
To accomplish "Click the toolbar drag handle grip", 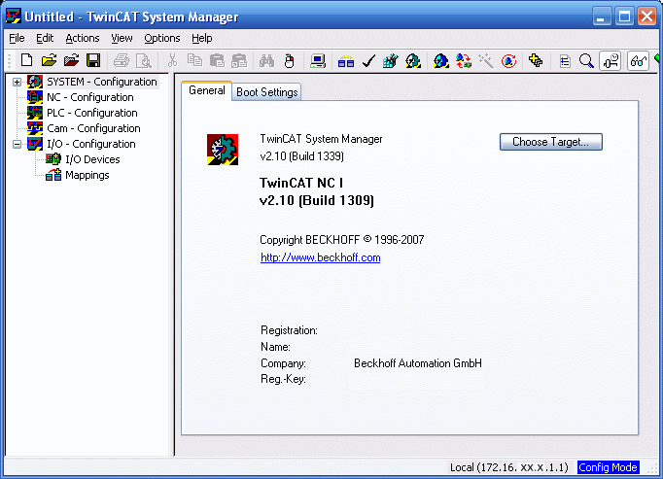I will [10, 61].
